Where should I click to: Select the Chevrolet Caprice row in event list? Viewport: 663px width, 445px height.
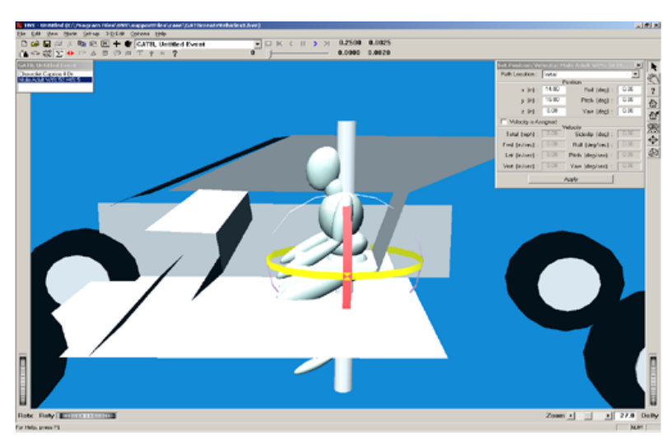(54, 74)
